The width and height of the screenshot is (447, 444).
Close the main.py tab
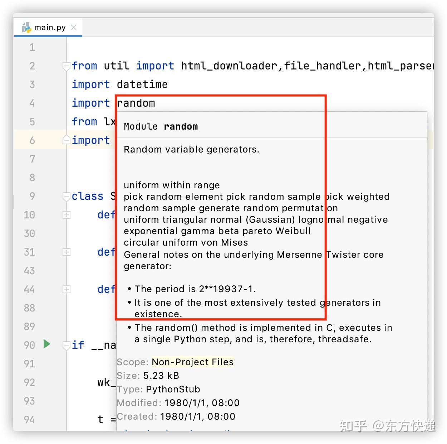coord(74,27)
